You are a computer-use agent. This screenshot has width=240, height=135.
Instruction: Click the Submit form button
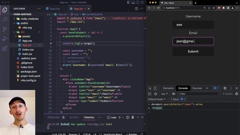coord(193,51)
